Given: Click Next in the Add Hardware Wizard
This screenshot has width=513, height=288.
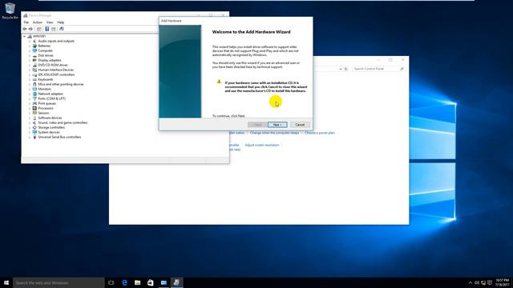Looking at the screenshot, I should point(277,125).
